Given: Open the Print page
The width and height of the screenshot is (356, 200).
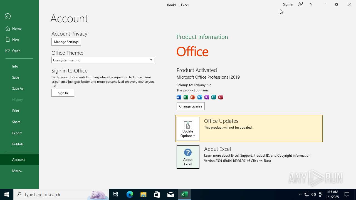Looking at the screenshot, I should point(19,111).
